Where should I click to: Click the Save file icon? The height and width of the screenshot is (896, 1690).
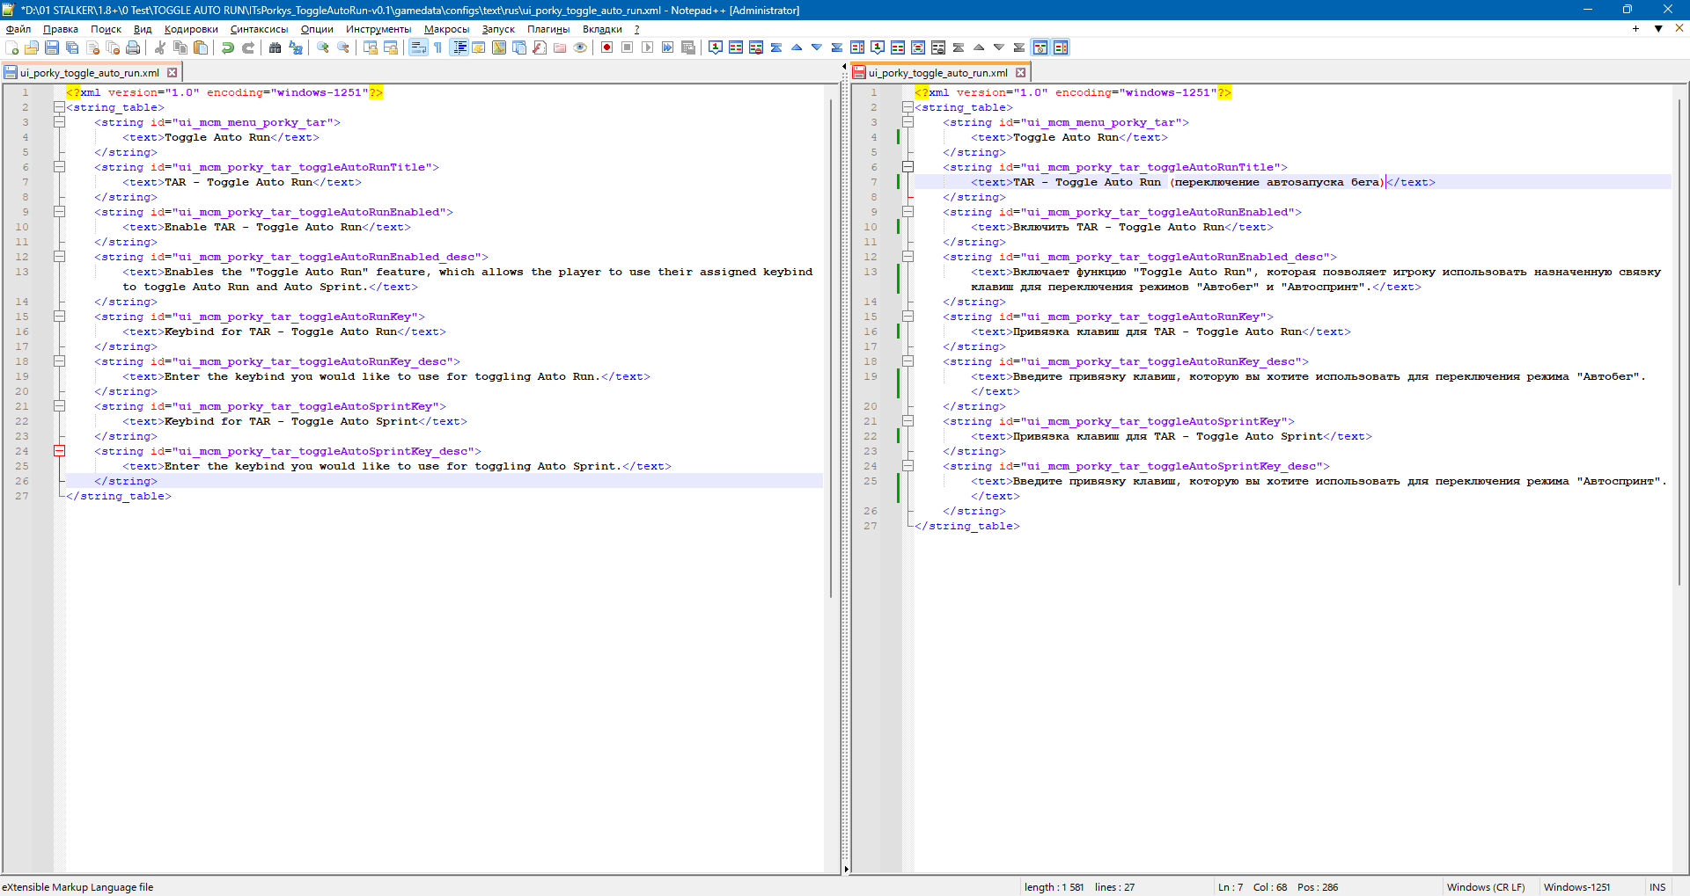(x=52, y=47)
